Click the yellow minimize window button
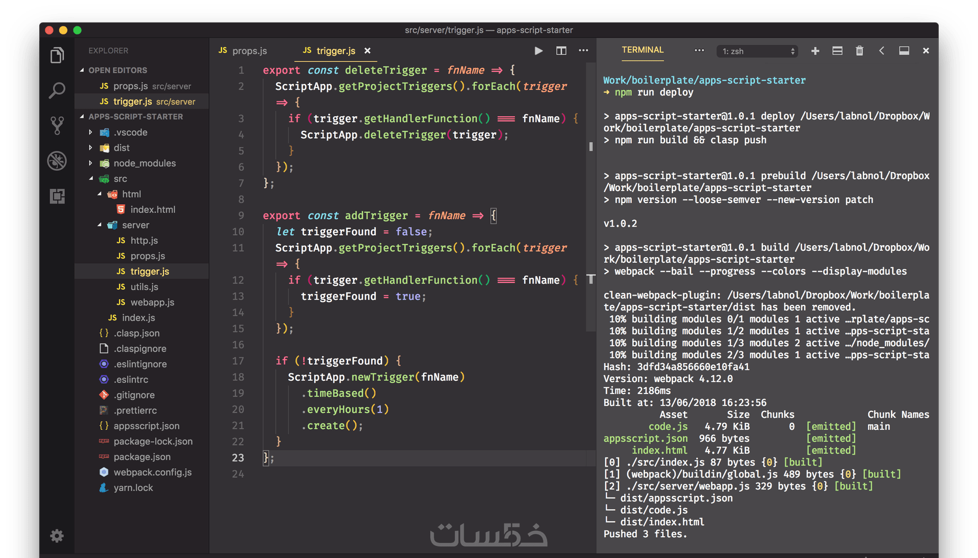978x558 pixels. 63,30
